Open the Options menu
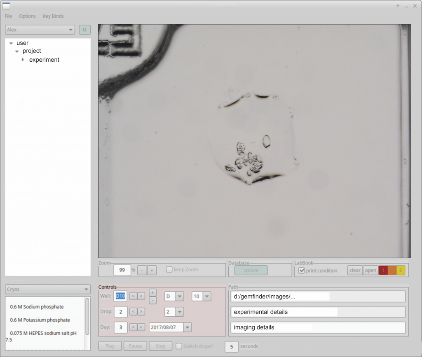 [27, 16]
